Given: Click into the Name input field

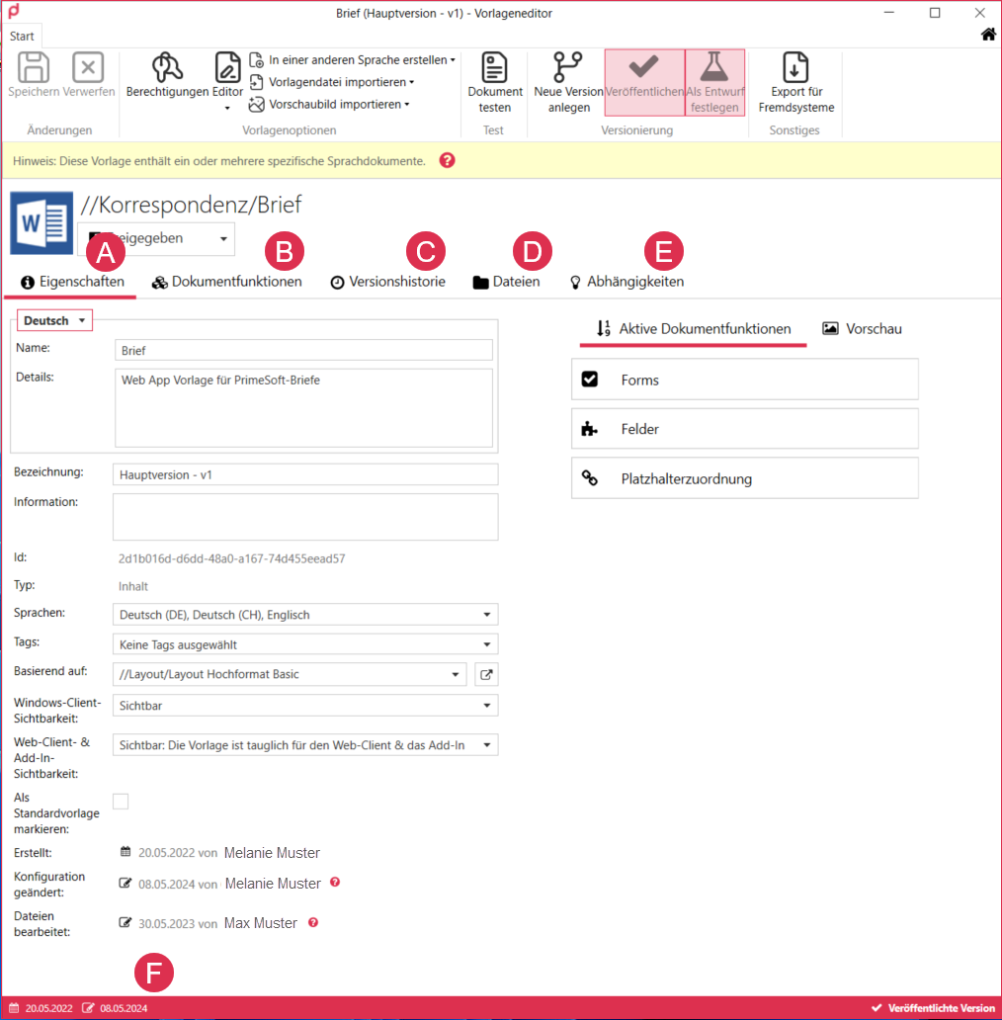Looking at the screenshot, I should [303, 350].
